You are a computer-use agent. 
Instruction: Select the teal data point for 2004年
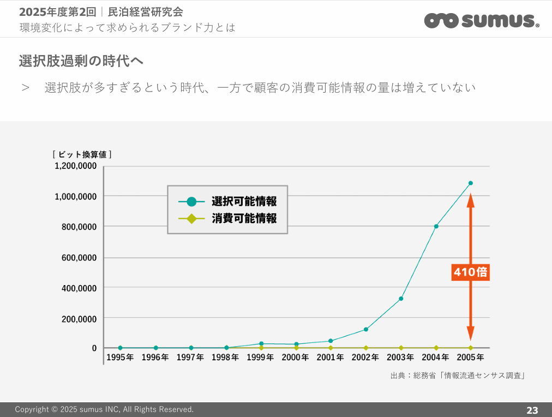[436, 226]
